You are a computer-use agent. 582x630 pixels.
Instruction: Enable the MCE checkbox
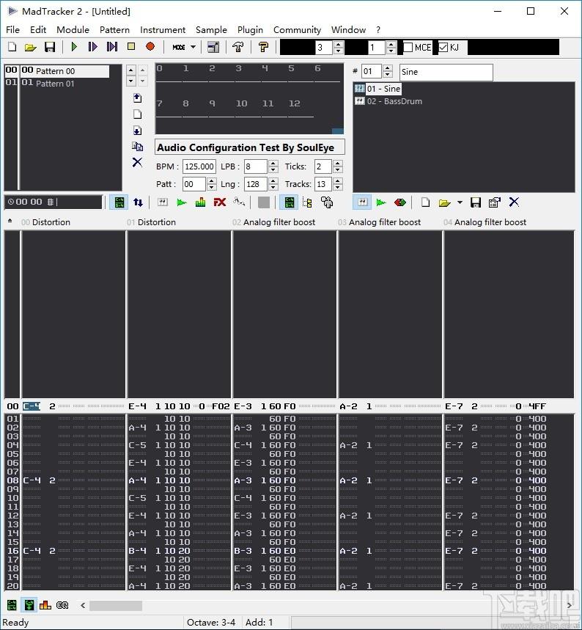coord(408,48)
